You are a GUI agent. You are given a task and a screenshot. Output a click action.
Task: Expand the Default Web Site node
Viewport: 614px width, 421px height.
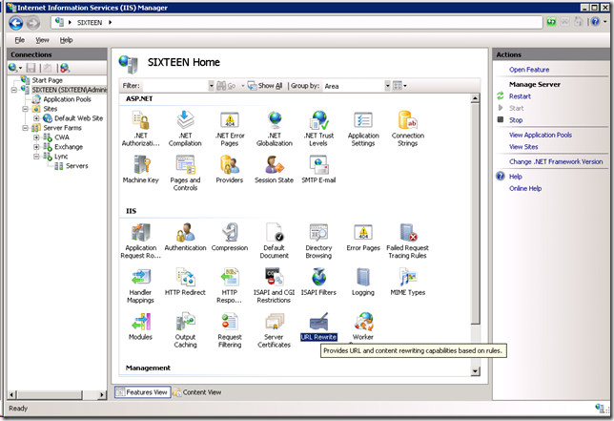36,118
